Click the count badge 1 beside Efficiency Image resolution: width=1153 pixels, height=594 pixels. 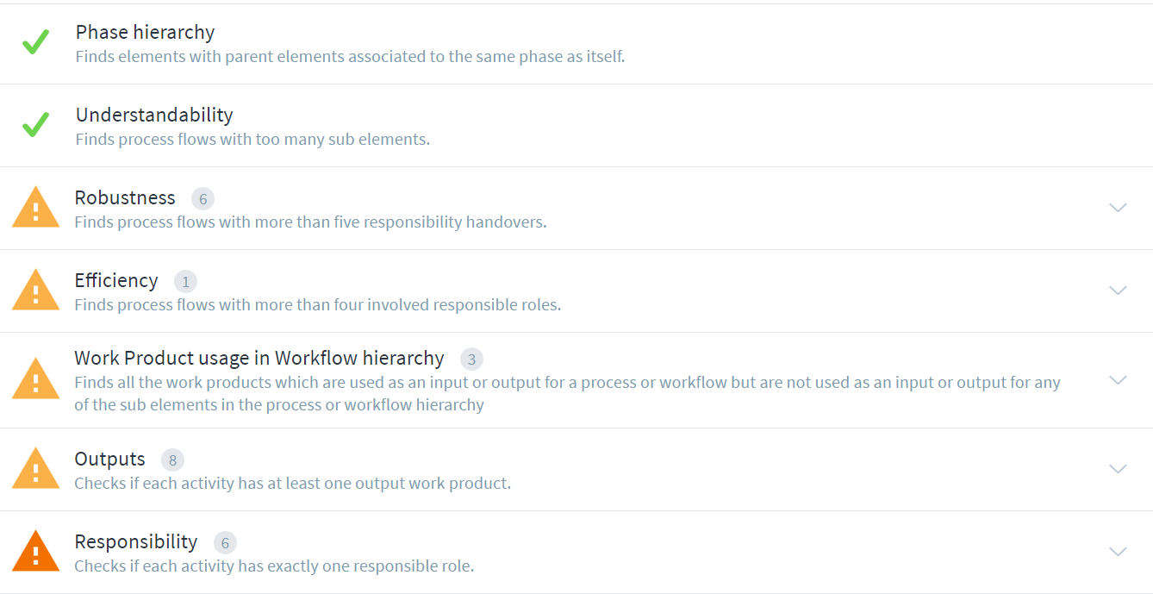(185, 281)
